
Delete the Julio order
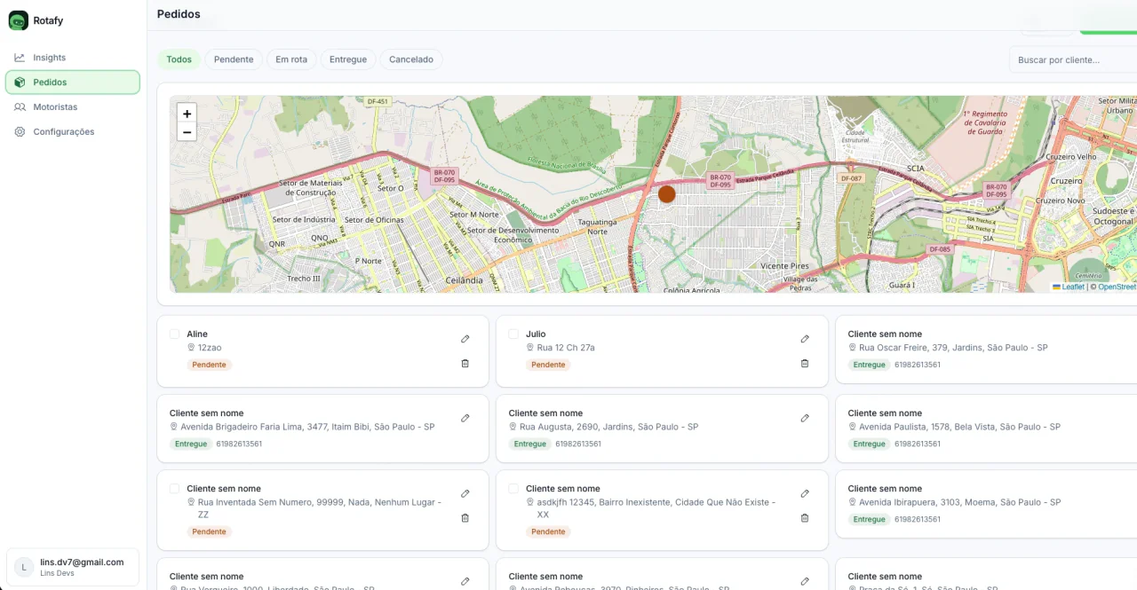point(805,364)
